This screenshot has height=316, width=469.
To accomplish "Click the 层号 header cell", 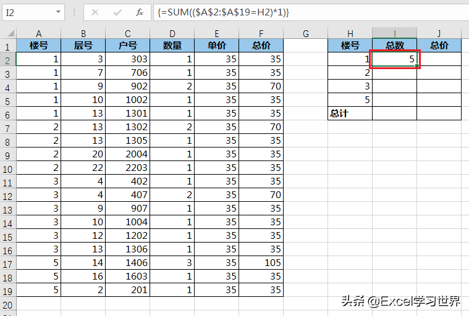I will tap(83, 46).
